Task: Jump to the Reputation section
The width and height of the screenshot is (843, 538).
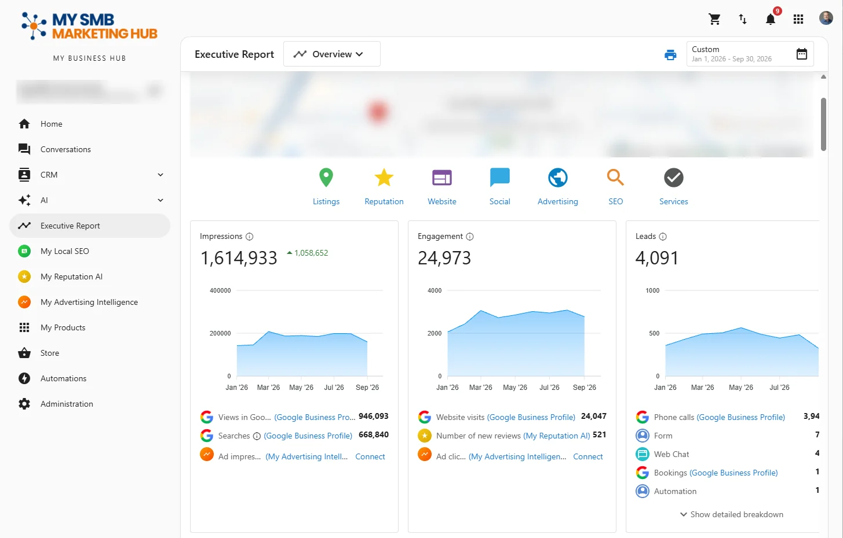Action: click(384, 186)
